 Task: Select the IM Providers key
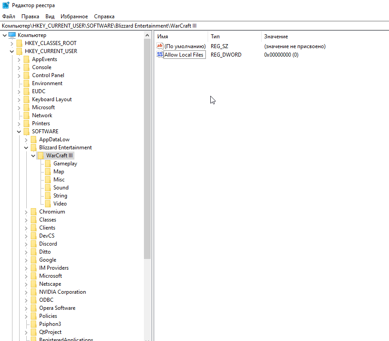click(x=54, y=268)
